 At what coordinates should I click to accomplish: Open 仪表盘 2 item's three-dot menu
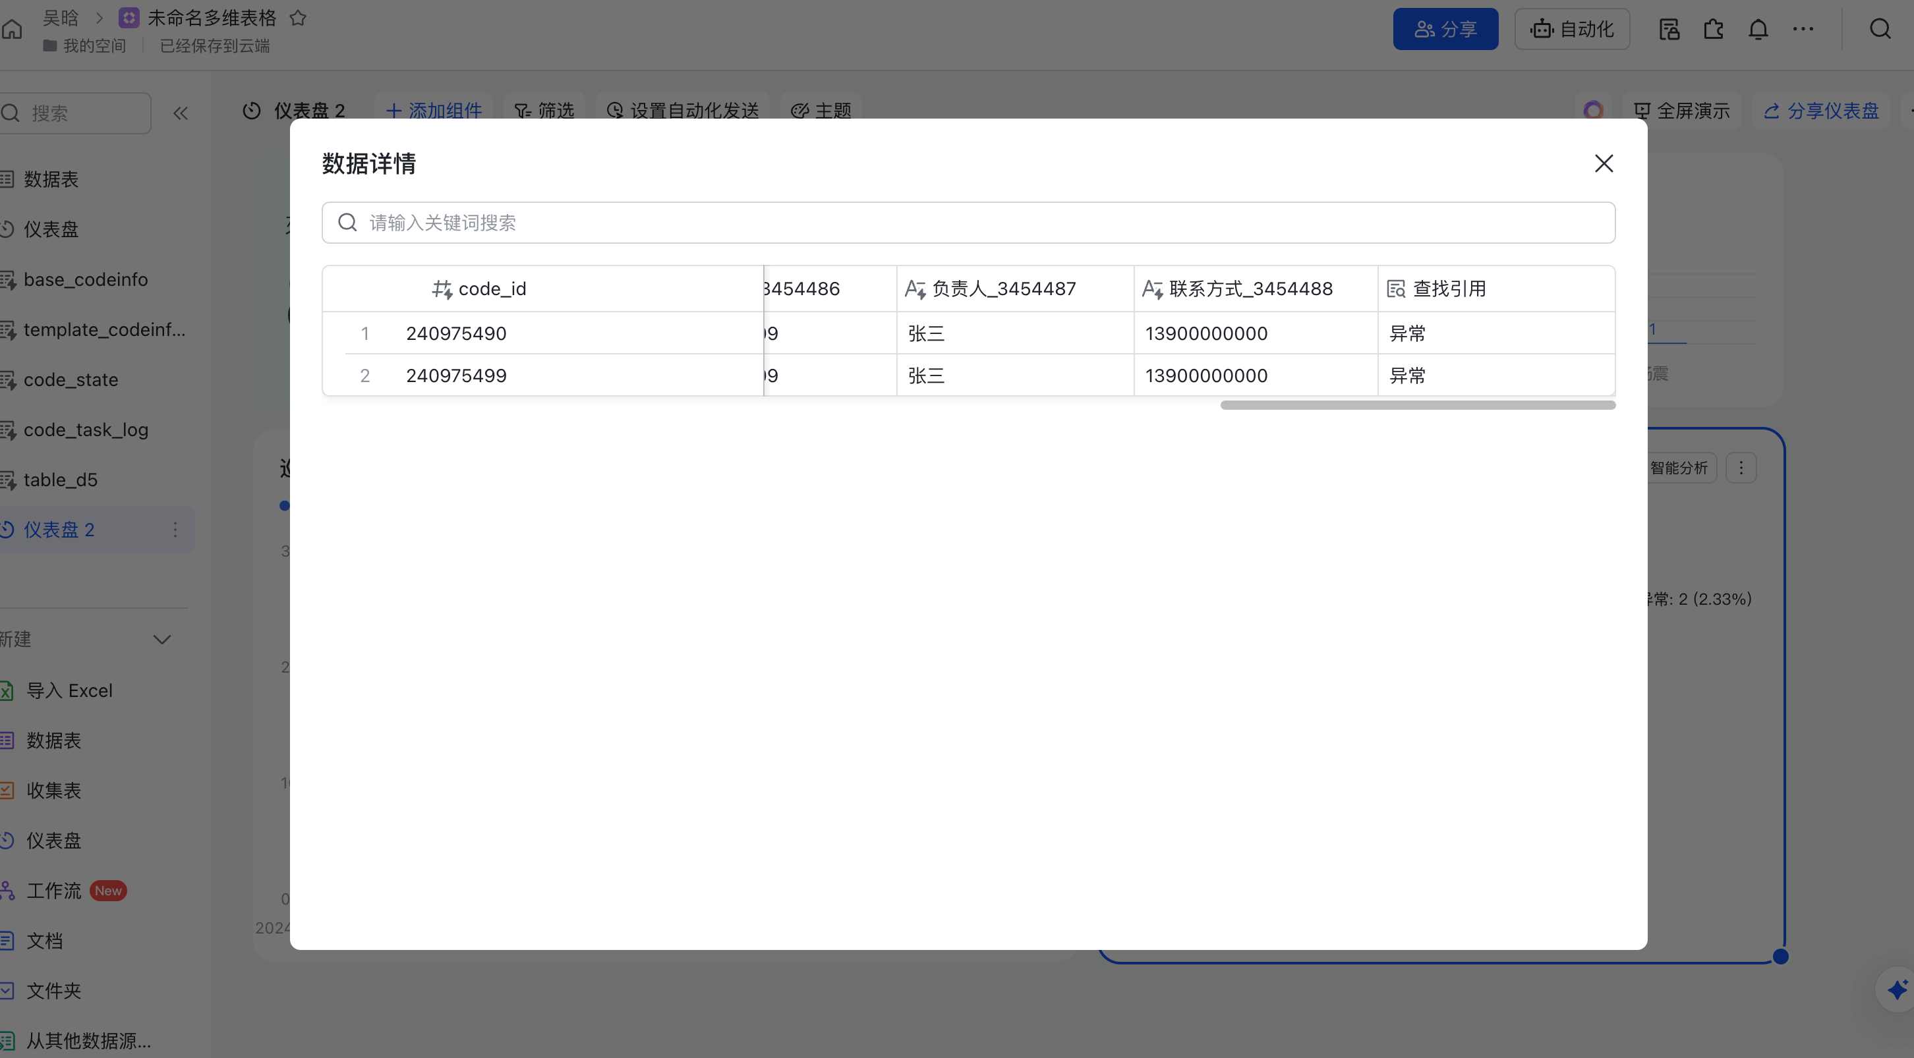point(175,530)
